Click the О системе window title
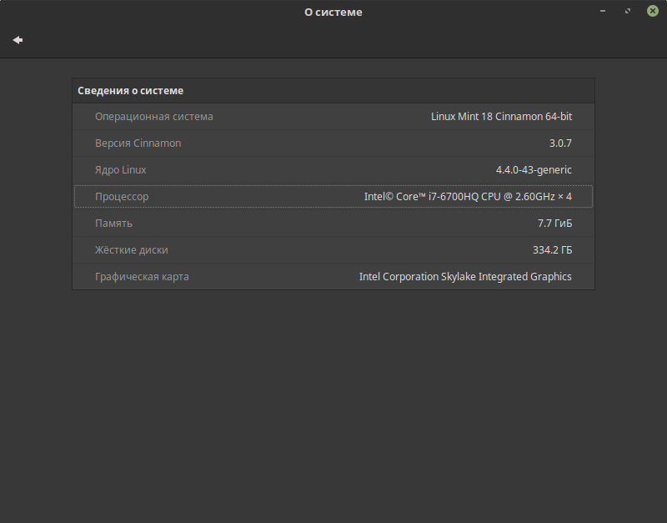667x523 pixels. pyautogui.click(x=333, y=13)
